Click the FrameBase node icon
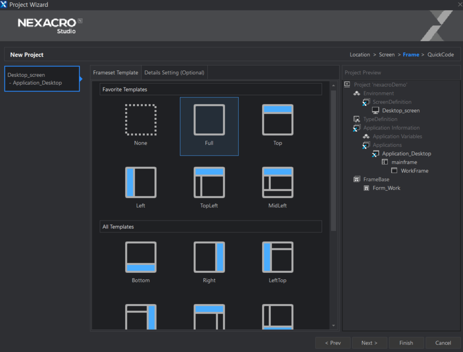Image resolution: width=463 pixels, height=352 pixels. 357,179
